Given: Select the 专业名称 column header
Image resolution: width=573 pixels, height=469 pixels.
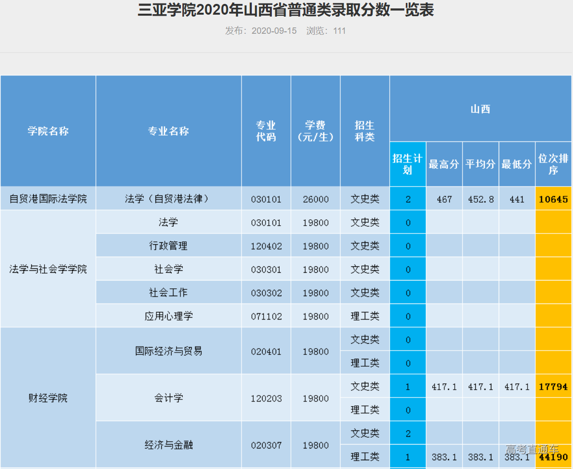Looking at the screenshot, I should point(169,131).
